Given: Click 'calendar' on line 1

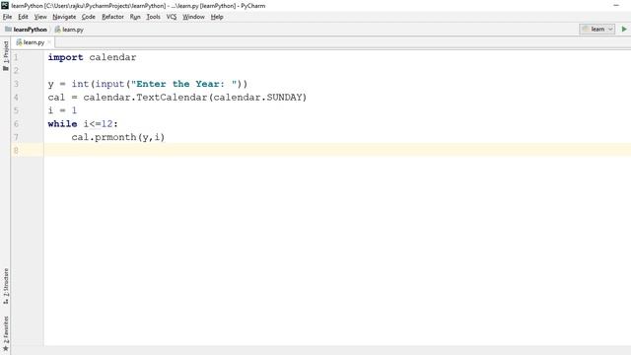Looking at the screenshot, I should click(x=112, y=57).
